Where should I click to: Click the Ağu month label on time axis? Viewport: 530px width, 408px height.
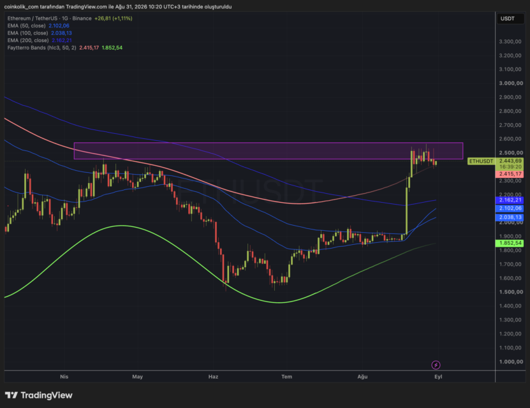[x=362, y=377]
